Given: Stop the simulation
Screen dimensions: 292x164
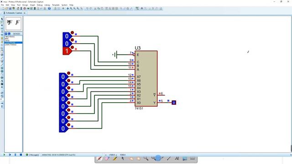Looking at the screenshot, I should pos(21,155).
